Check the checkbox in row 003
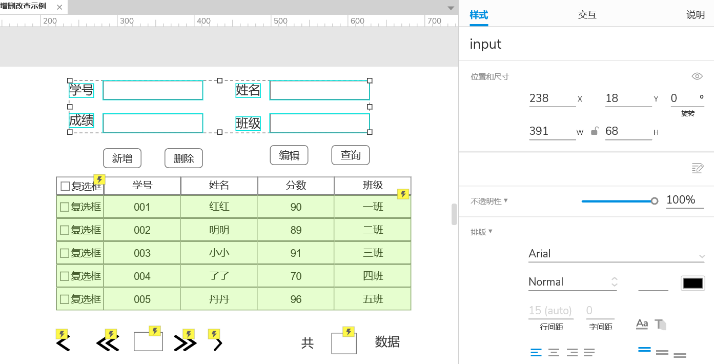714x364 pixels. click(65, 253)
